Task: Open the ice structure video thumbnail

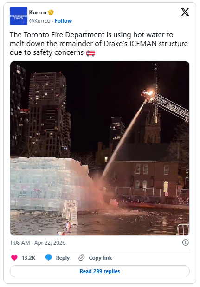Action: pos(100,148)
